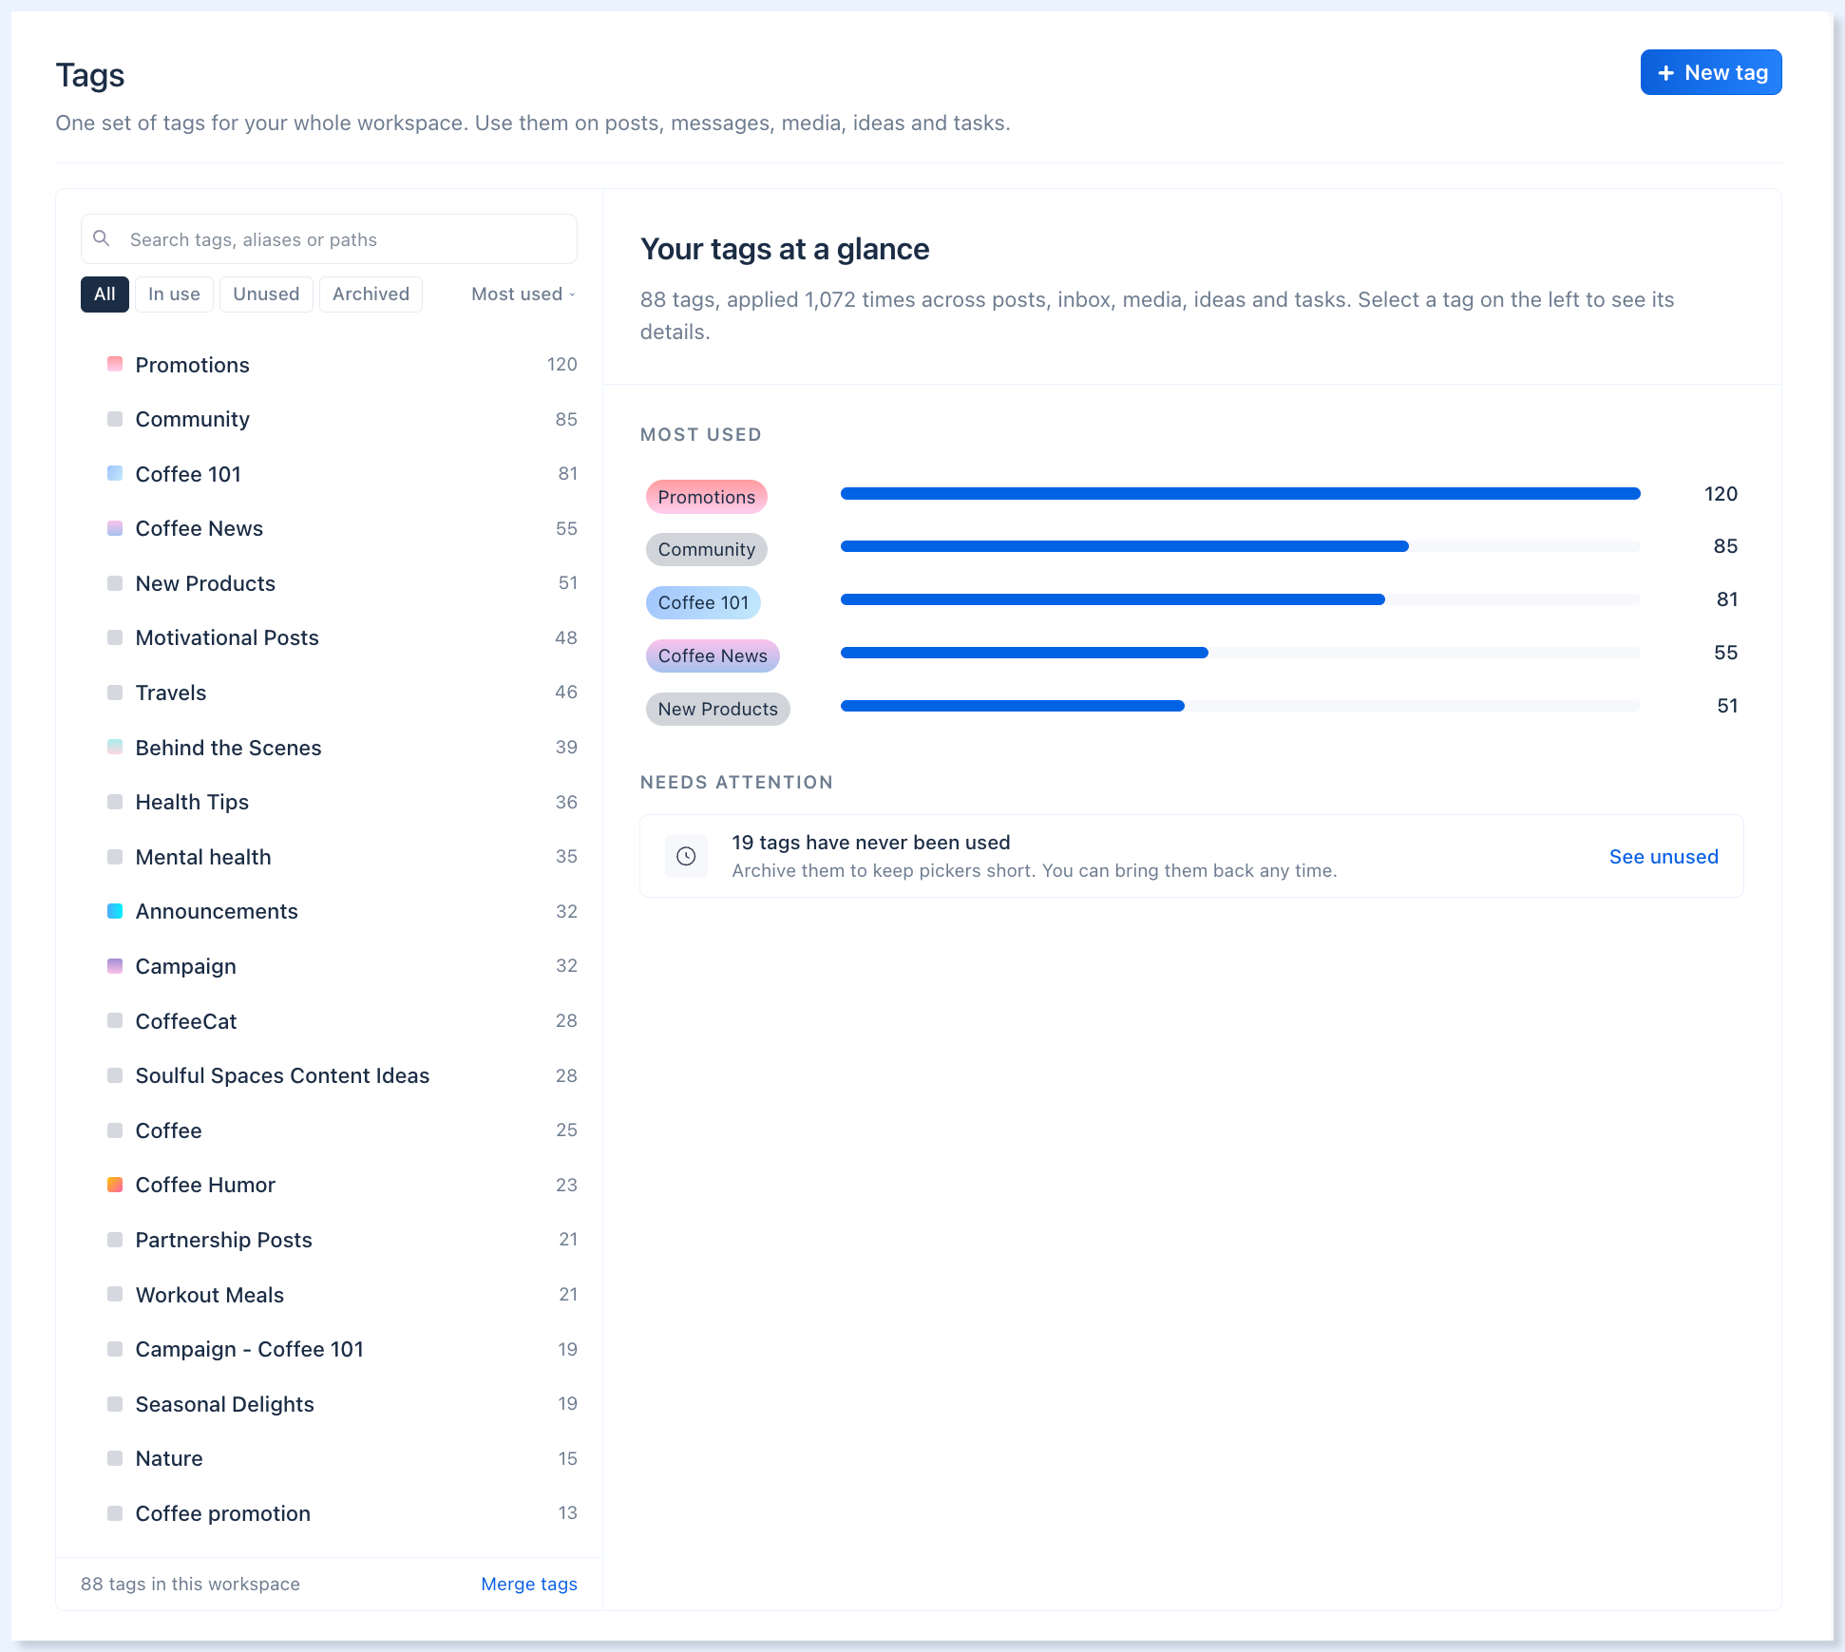Click the Merge tags link
Viewport: 1845px width, 1652px height.
coord(529,1584)
